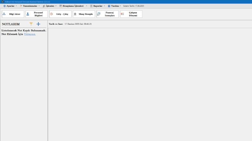Image resolution: width=252 pixels, height=141 pixels.
Task: Click the Bilgi Aktar button
Action: pos(13,14)
